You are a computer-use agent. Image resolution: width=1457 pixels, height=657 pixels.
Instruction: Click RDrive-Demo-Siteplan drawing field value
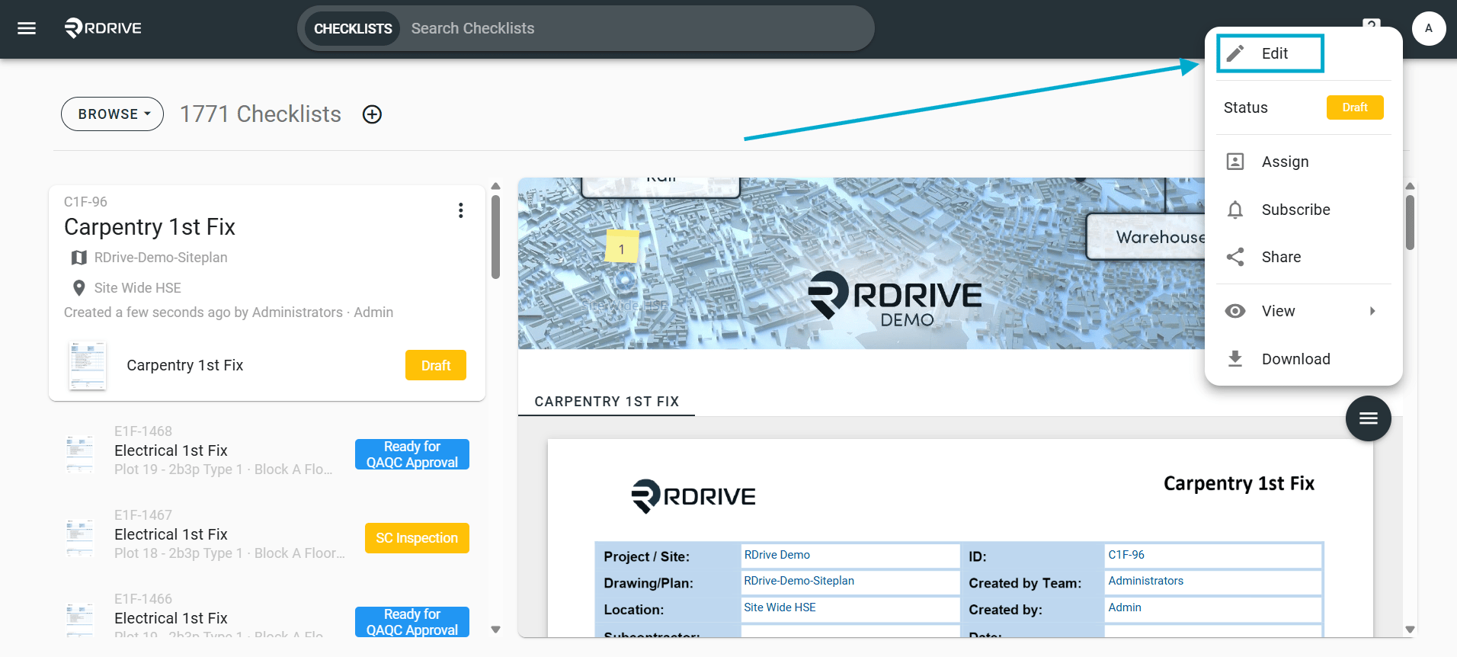[850, 582]
